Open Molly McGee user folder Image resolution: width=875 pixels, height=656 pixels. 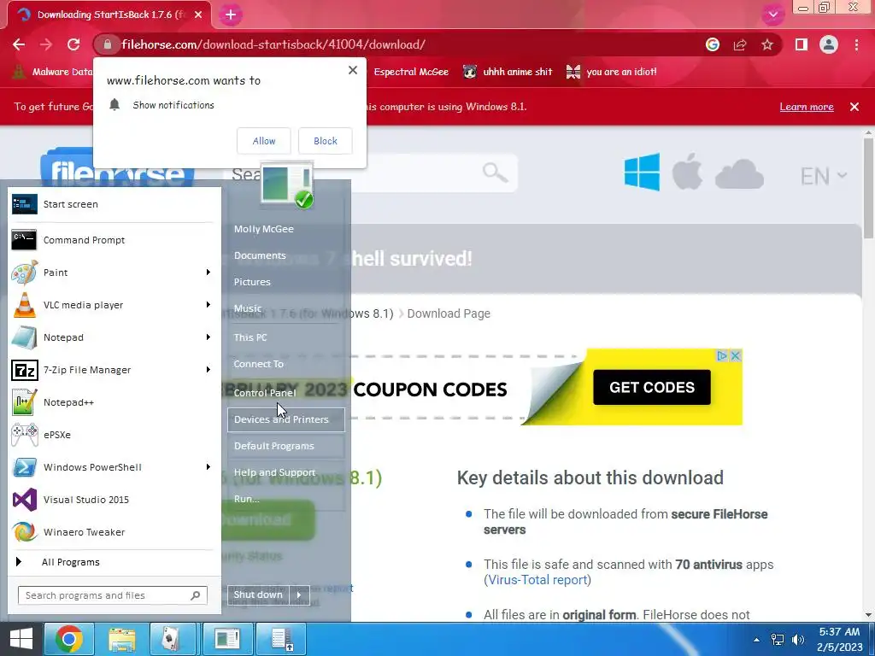[x=285, y=229]
